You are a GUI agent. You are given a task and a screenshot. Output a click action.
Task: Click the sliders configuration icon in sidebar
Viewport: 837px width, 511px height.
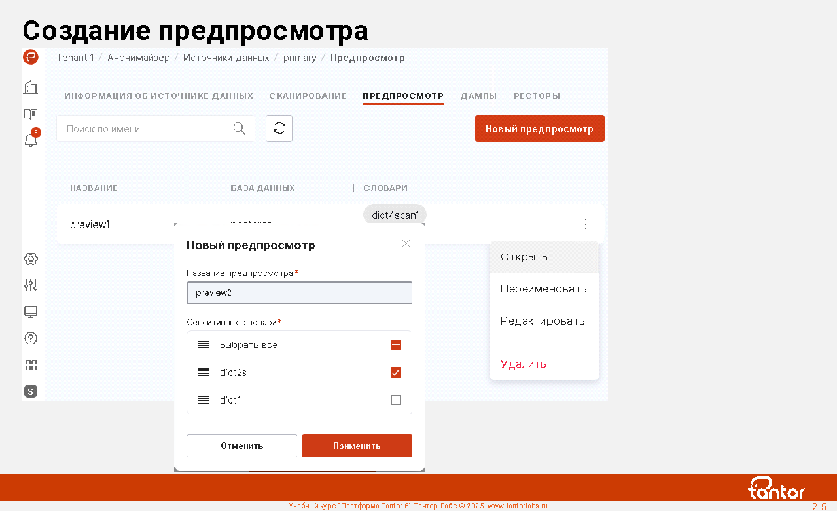pos(31,285)
